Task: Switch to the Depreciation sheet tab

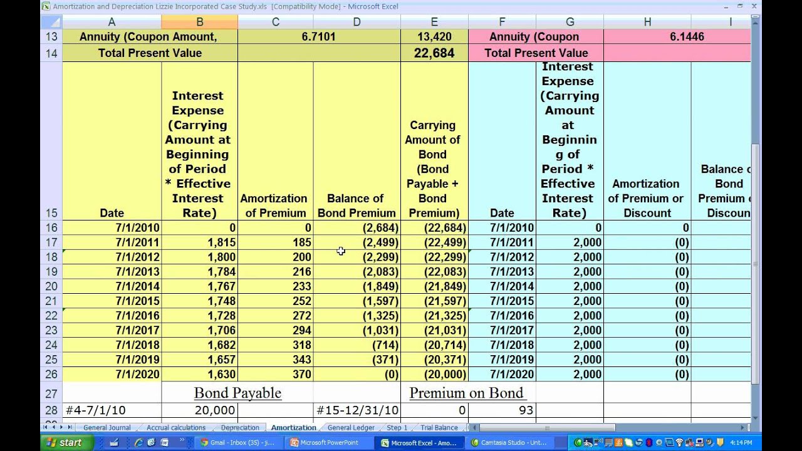Action: coord(240,428)
